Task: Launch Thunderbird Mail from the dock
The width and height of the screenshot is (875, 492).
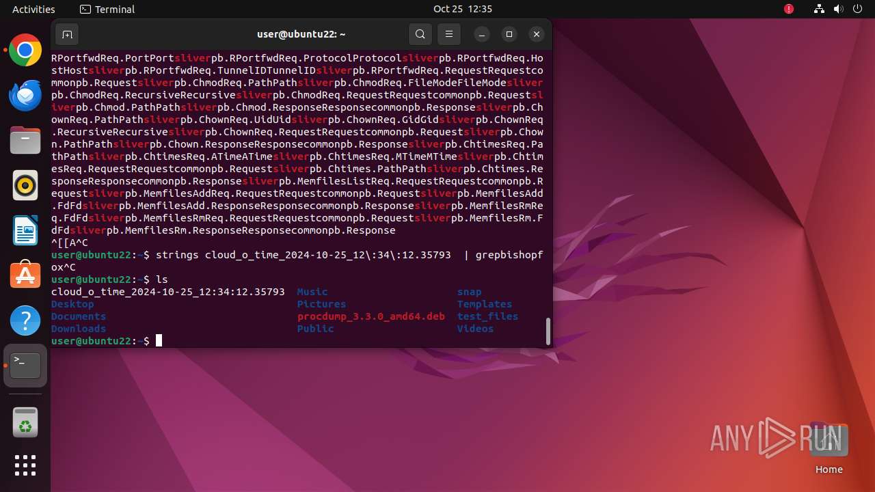Action: pyautogui.click(x=25, y=95)
